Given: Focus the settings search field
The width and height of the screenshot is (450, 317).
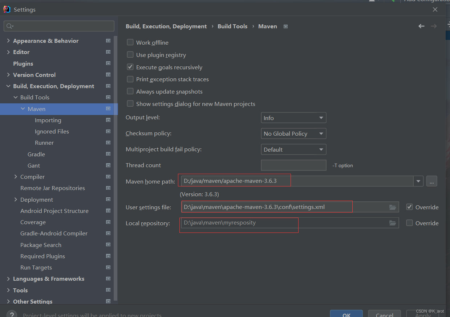Looking at the screenshot, I should click(59, 26).
